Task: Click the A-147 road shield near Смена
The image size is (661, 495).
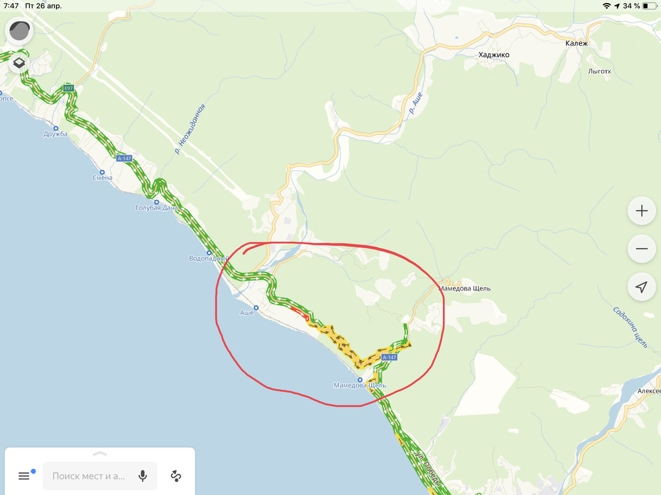Action: [x=125, y=158]
